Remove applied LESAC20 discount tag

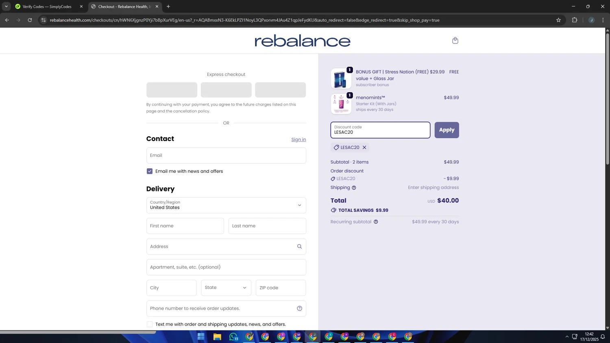pyautogui.click(x=364, y=148)
